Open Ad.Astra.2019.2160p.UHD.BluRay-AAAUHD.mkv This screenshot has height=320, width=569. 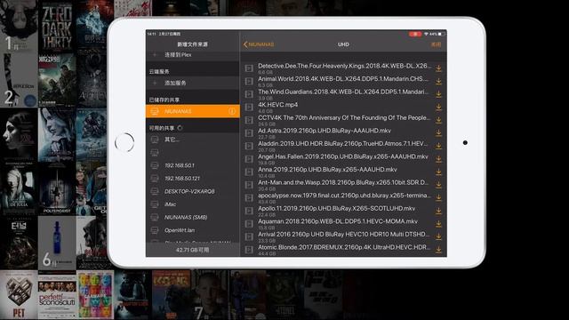(x=325, y=131)
